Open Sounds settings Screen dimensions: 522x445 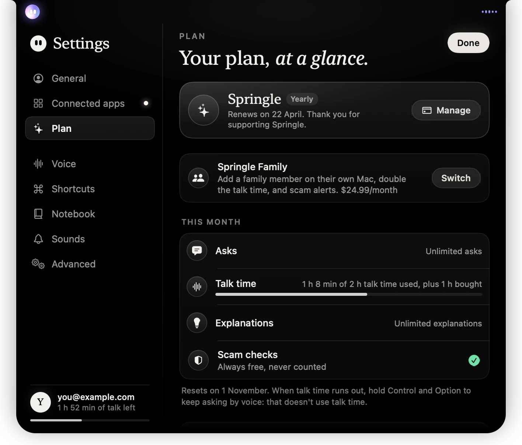(90, 239)
